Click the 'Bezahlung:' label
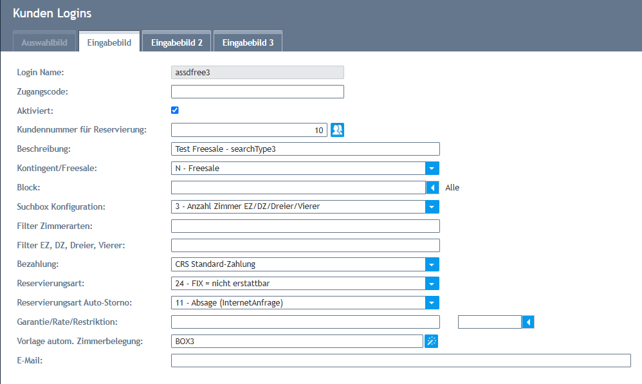This screenshot has height=384, width=642. point(38,264)
